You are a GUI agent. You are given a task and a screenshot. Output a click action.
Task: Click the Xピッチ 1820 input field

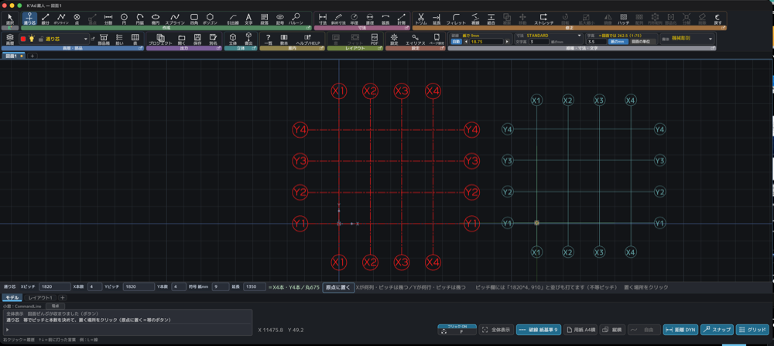coord(54,286)
